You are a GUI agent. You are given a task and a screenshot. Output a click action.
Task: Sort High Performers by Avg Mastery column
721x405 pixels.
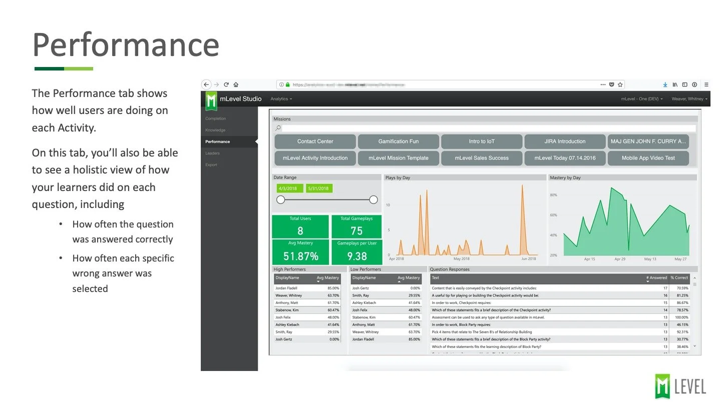(x=327, y=277)
